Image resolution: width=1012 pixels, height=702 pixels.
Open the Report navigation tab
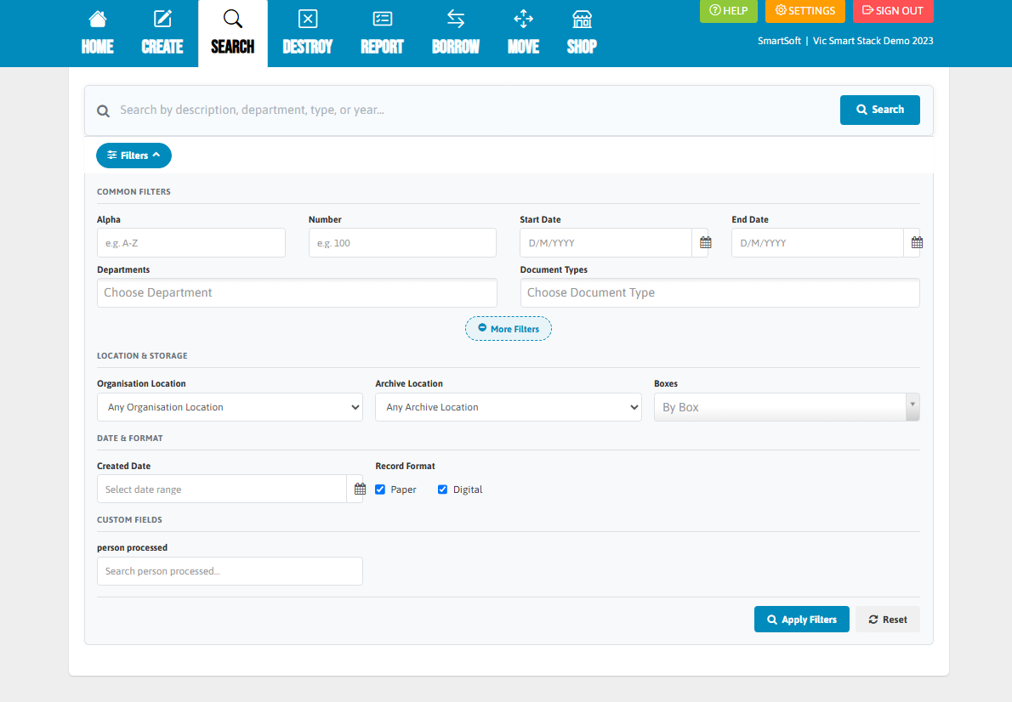point(382,33)
